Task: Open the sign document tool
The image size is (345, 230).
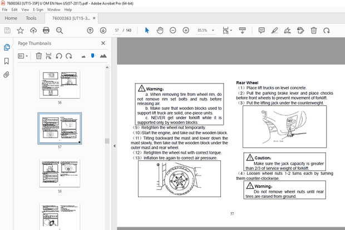Action: pos(287,31)
